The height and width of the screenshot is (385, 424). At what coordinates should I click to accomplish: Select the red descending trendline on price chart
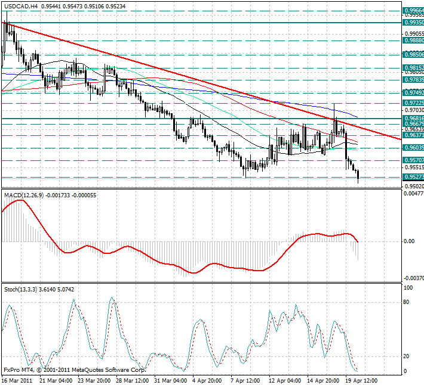coord(179,74)
